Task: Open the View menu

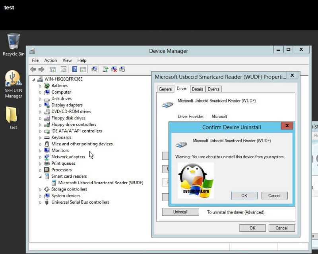Action: coord(67,60)
